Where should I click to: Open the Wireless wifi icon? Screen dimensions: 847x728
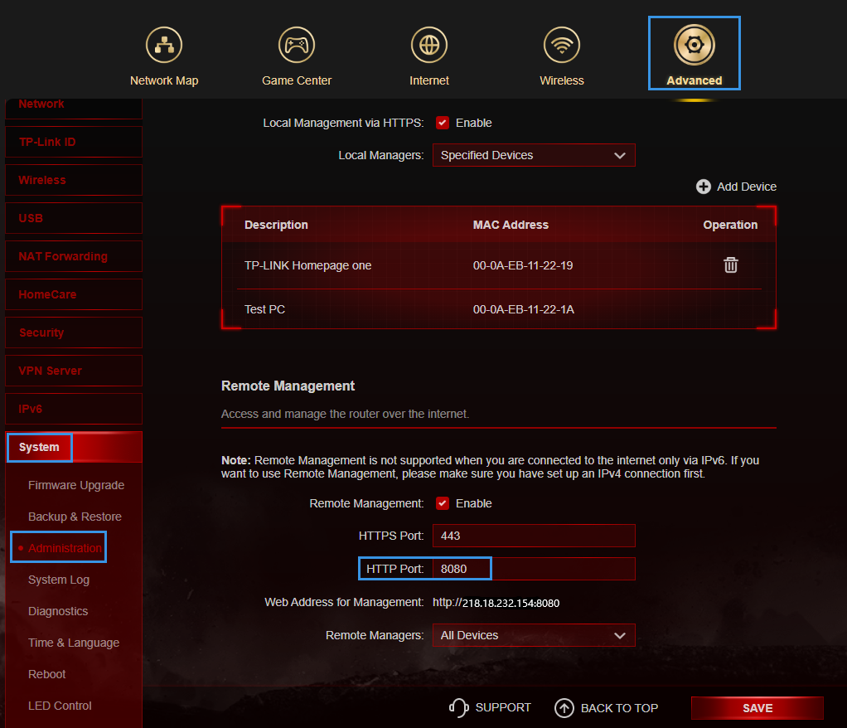tap(562, 45)
